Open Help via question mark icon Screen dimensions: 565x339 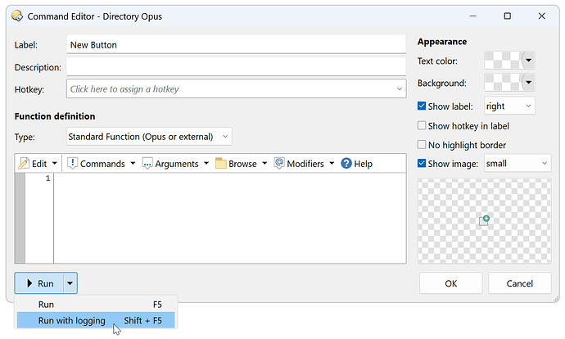346,164
